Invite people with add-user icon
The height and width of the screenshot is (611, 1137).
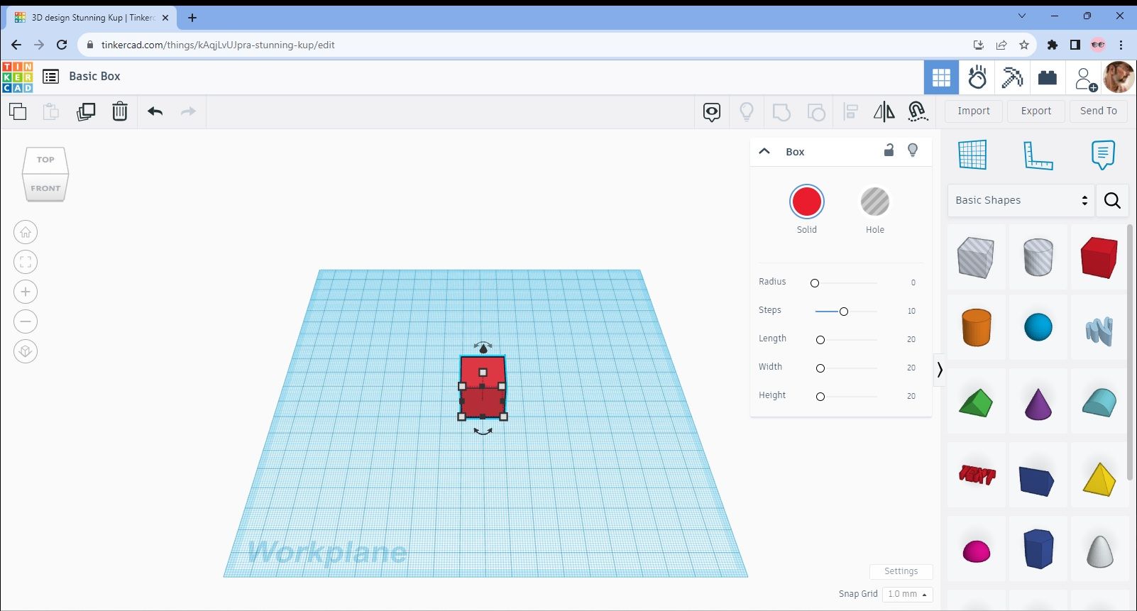tap(1085, 78)
